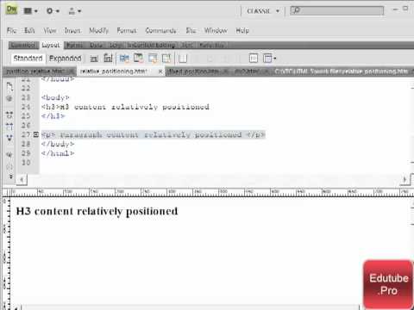Viewport: 414px width, 310px height.
Task: Switch to the Forms insert tab
Action: click(75, 45)
